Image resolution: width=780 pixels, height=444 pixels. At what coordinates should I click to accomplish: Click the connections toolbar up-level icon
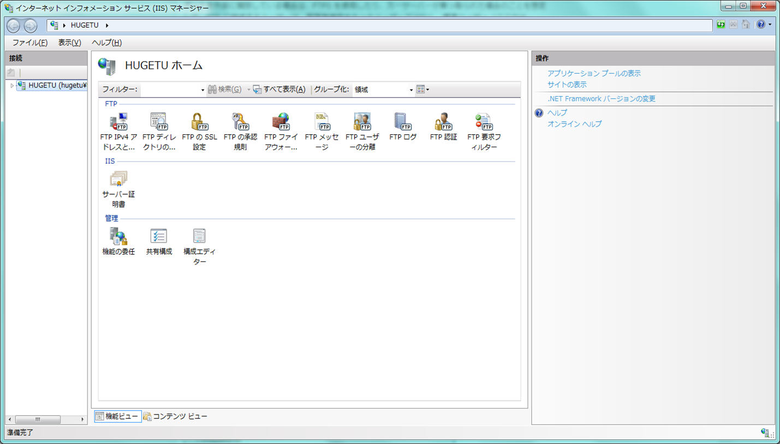[11, 73]
